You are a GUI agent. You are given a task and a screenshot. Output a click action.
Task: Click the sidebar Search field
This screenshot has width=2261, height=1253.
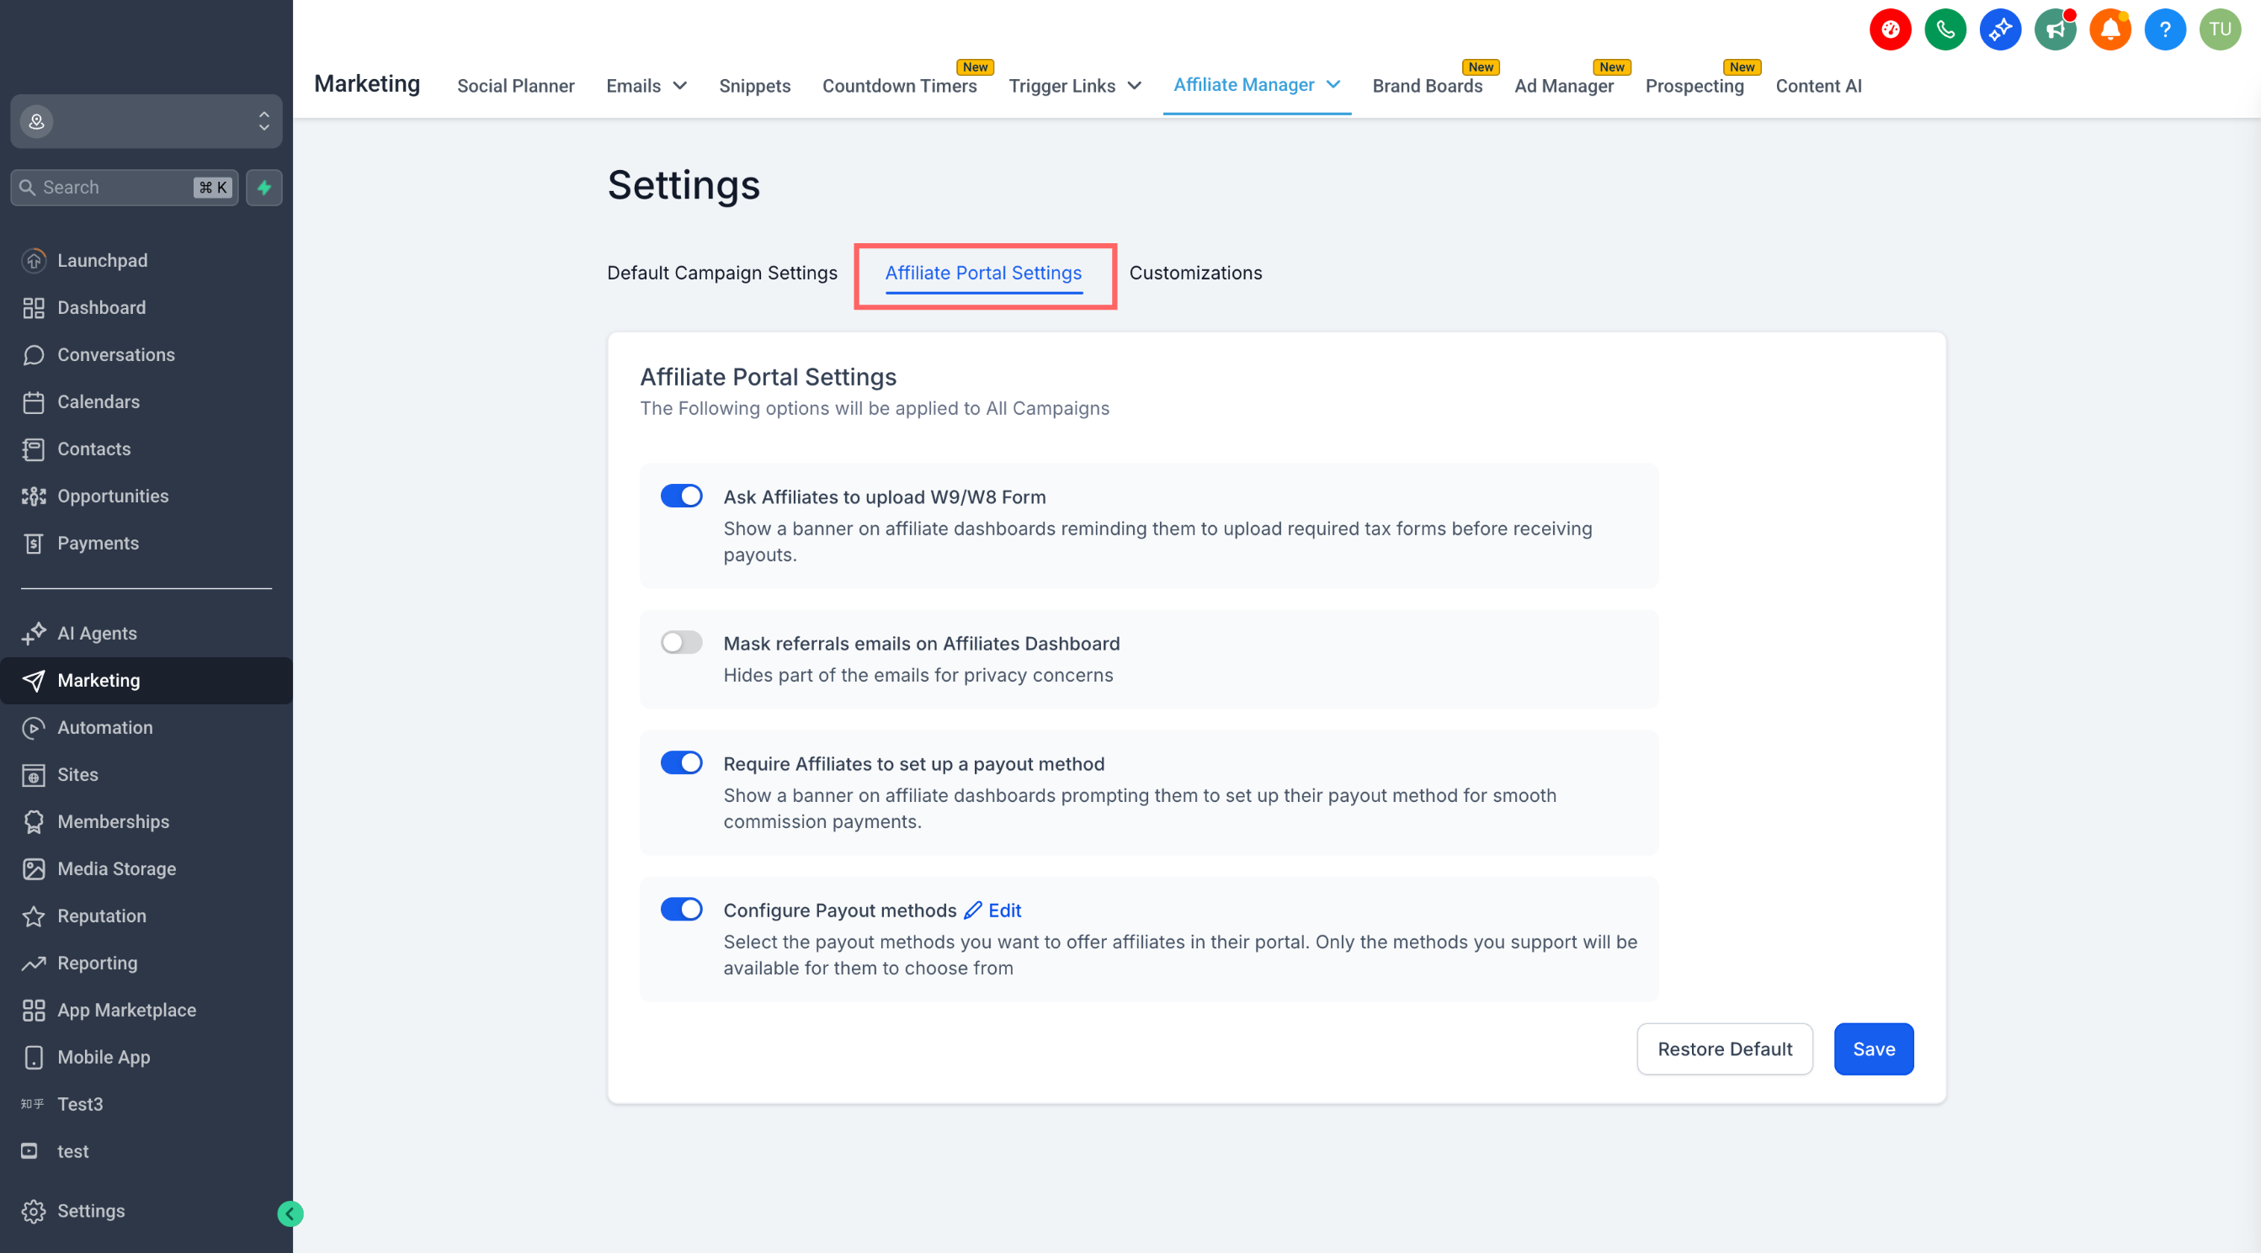click(x=114, y=187)
